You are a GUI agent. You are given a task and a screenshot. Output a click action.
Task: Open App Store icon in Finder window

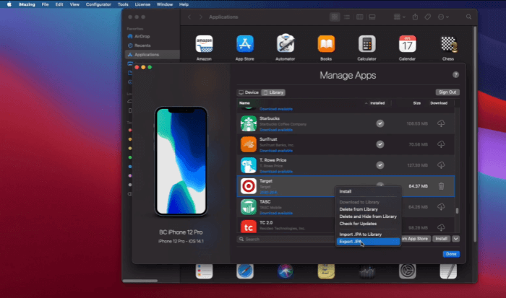[x=245, y=44]
